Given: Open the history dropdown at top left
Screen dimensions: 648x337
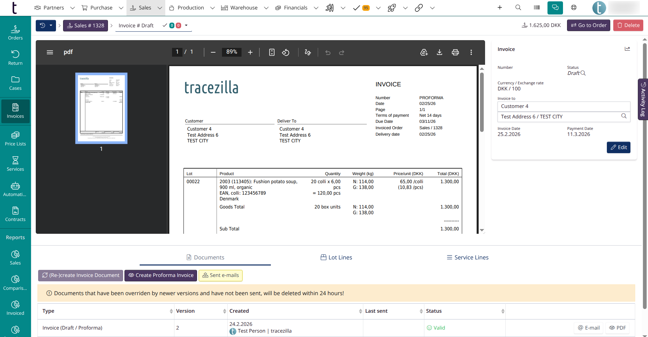Looking at the screenshot, I should pyautogui.click(x=46, y=25).
